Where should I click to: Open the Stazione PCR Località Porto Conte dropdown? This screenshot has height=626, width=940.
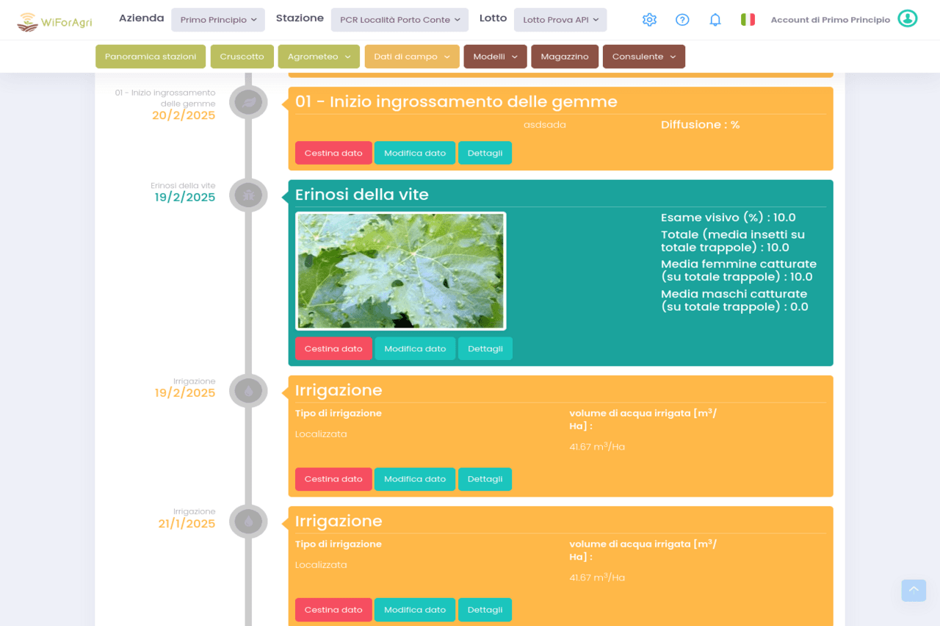pos(399,20)
